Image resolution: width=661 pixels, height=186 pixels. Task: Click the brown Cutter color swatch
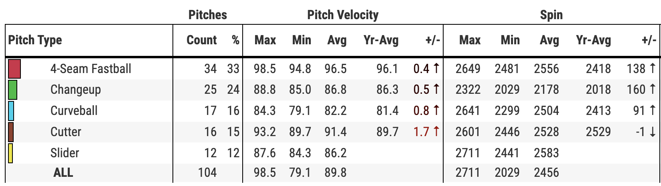coord(11,132)
